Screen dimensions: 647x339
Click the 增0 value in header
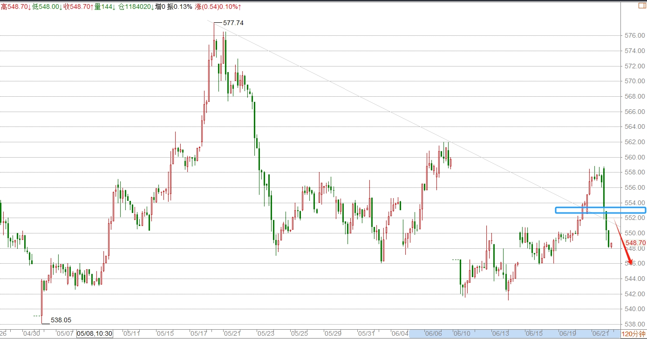point(160,7)
